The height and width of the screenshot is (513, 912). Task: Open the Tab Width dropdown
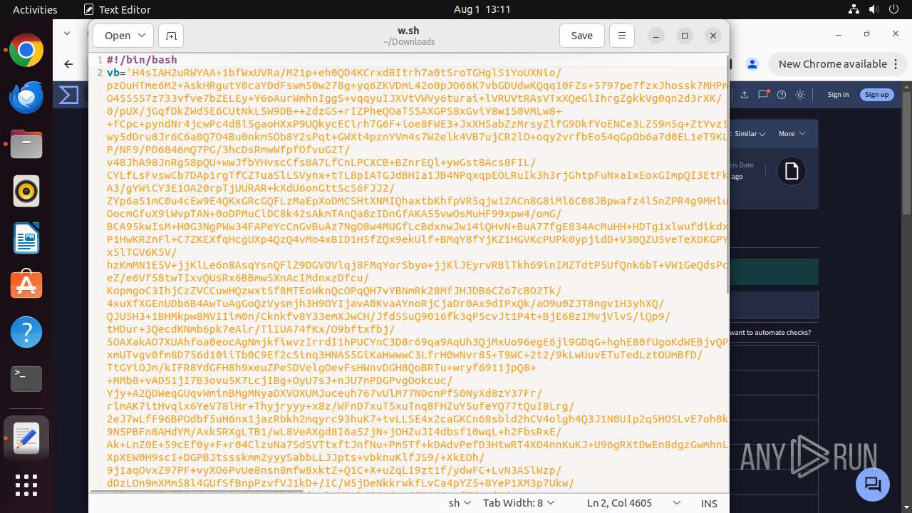point(519,503)
